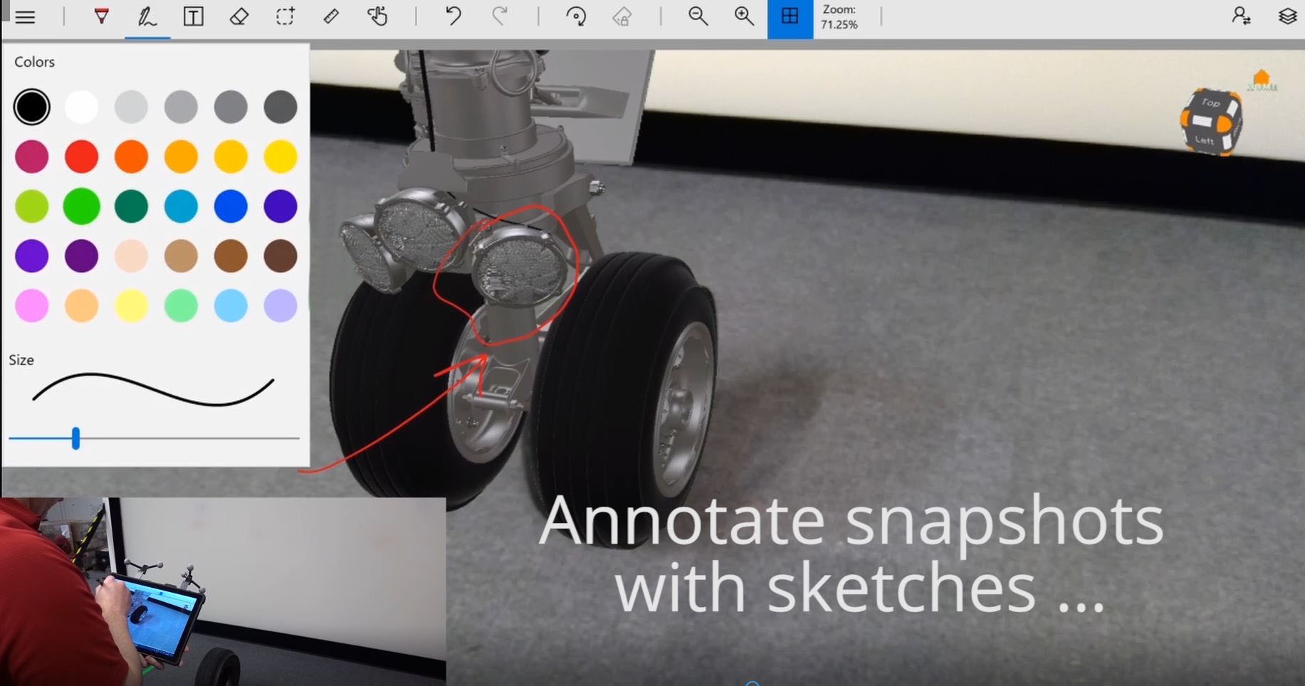Viewport: 1305px width, 686px height.
Task: Undo the last sketch stroke
Action: coord(455,16)
